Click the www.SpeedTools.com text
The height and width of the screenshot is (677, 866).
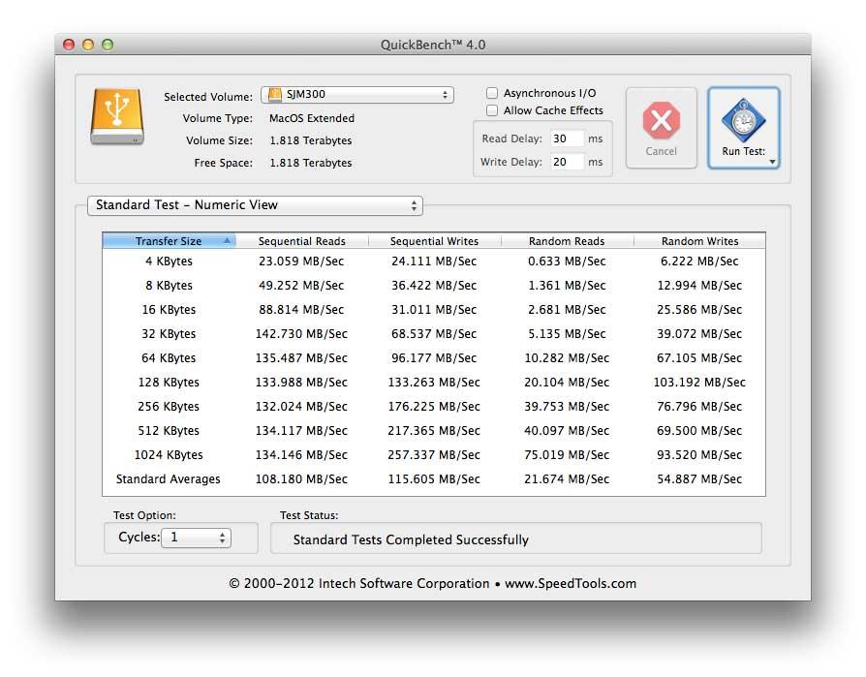[x=571, y=584]
